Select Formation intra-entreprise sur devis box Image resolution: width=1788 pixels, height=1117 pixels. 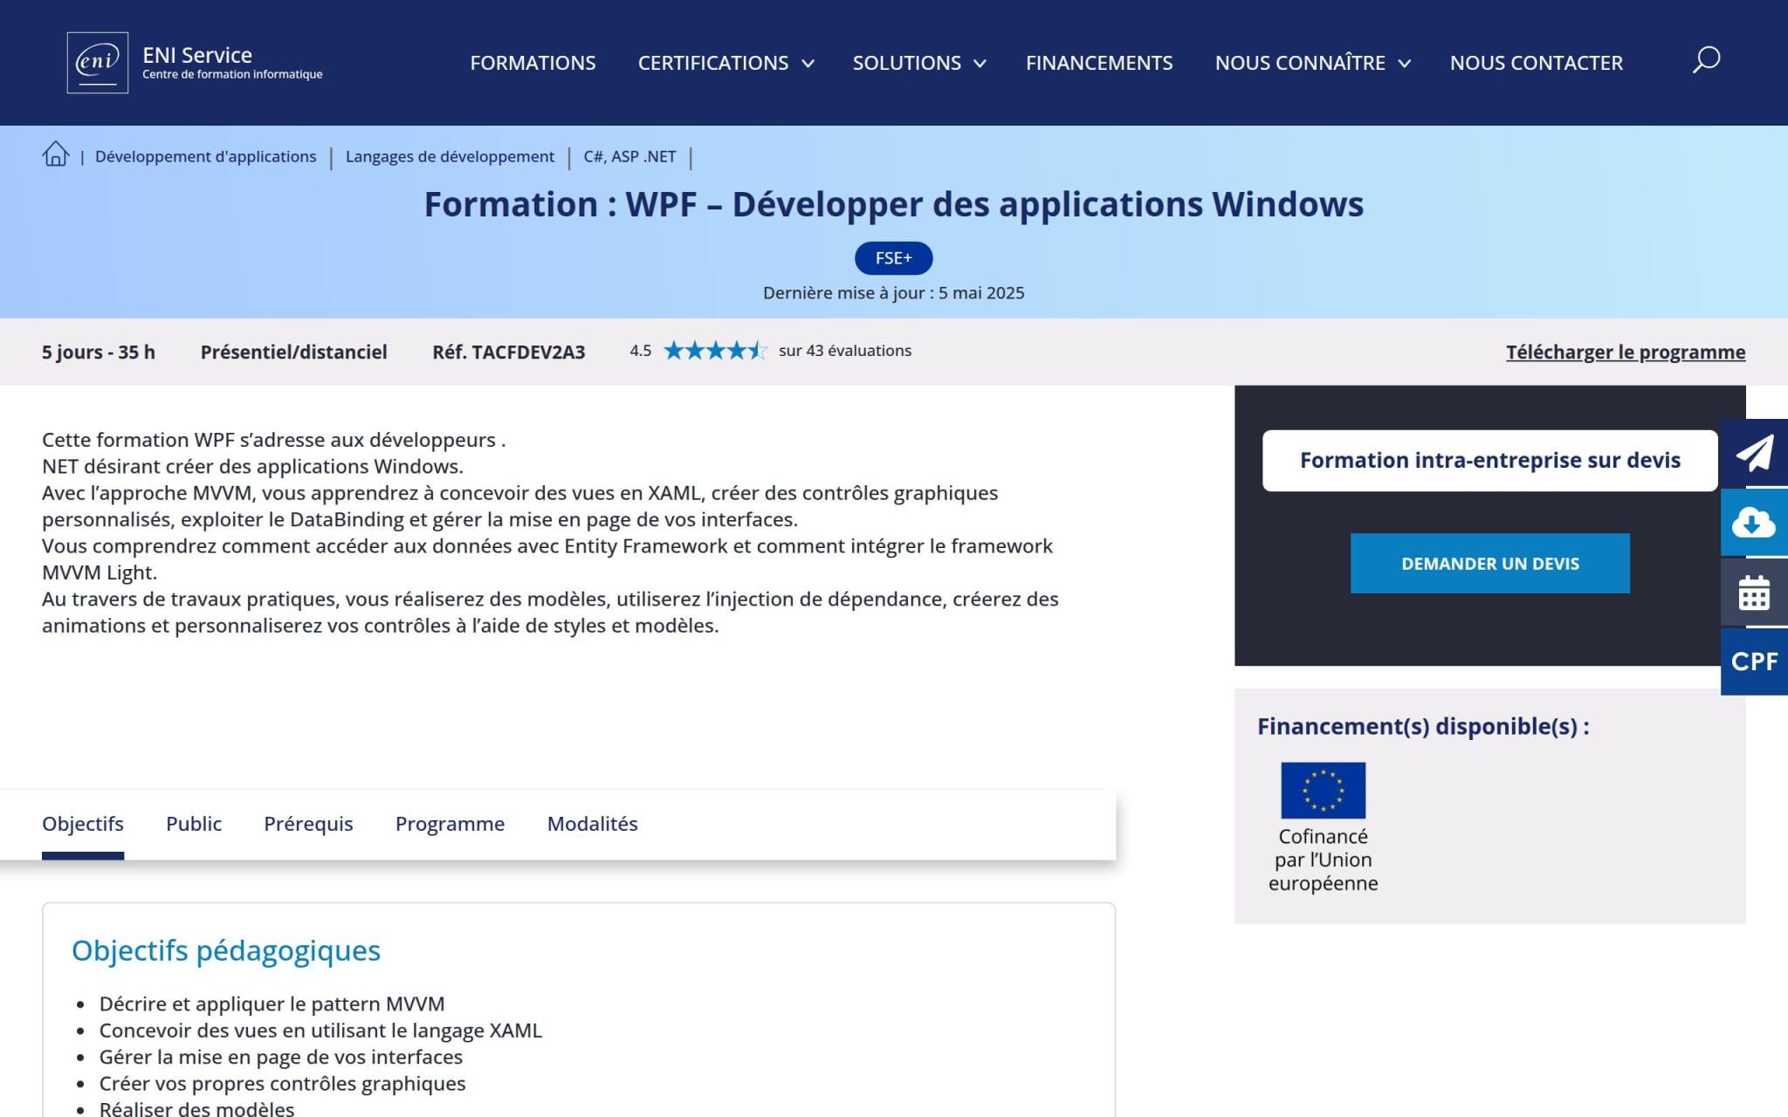(1489, 460)
